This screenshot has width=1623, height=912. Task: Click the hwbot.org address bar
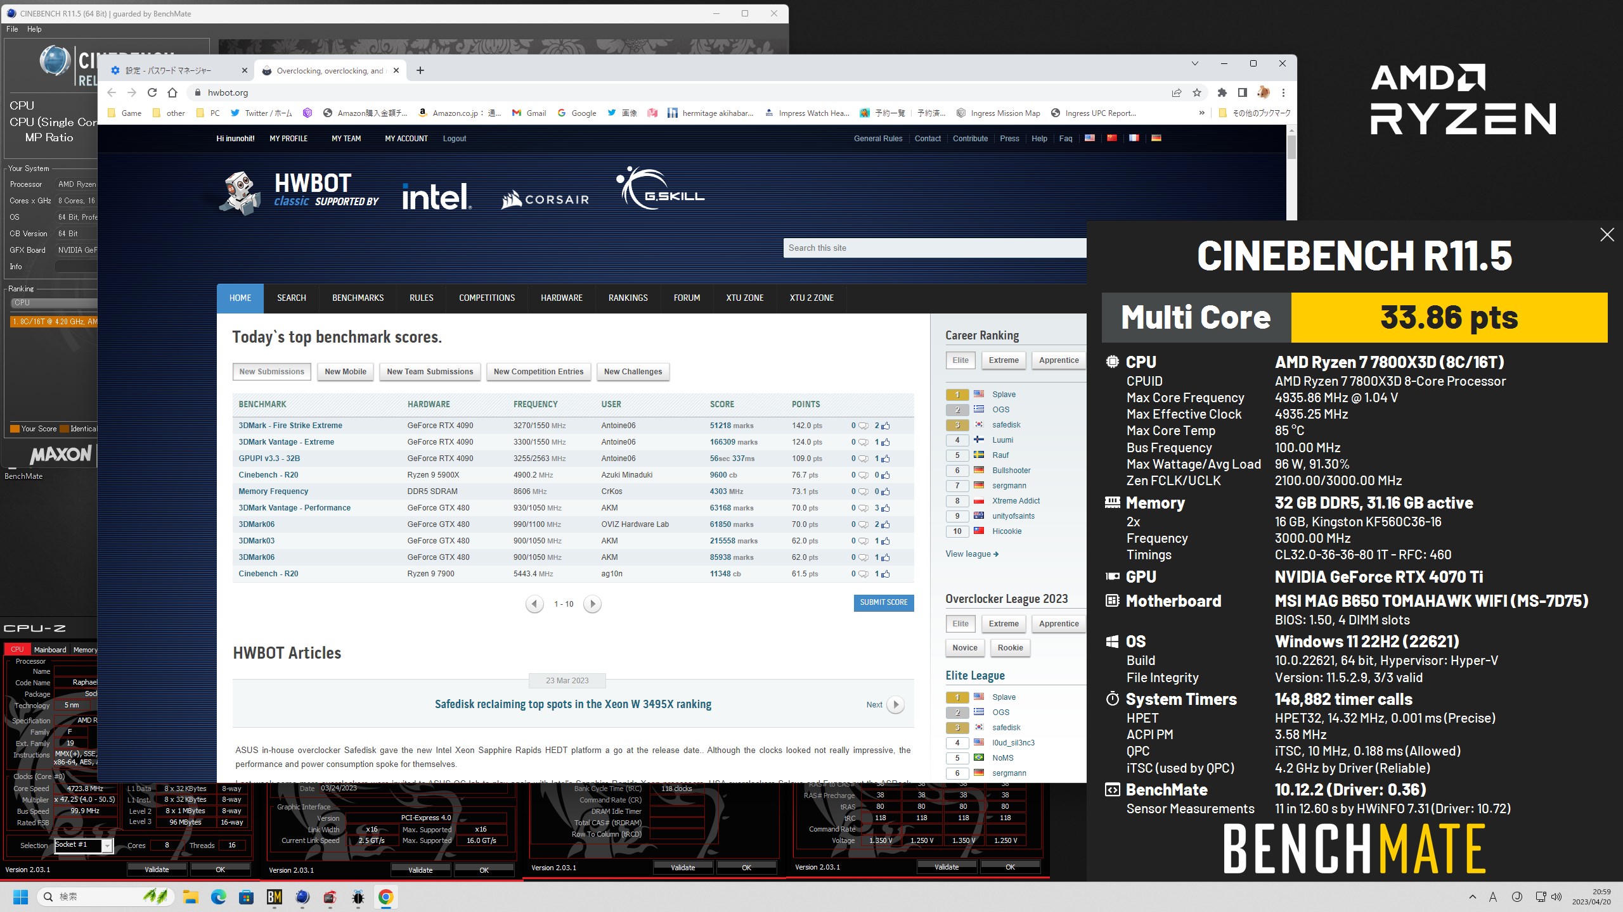click(x=678, y=92)
